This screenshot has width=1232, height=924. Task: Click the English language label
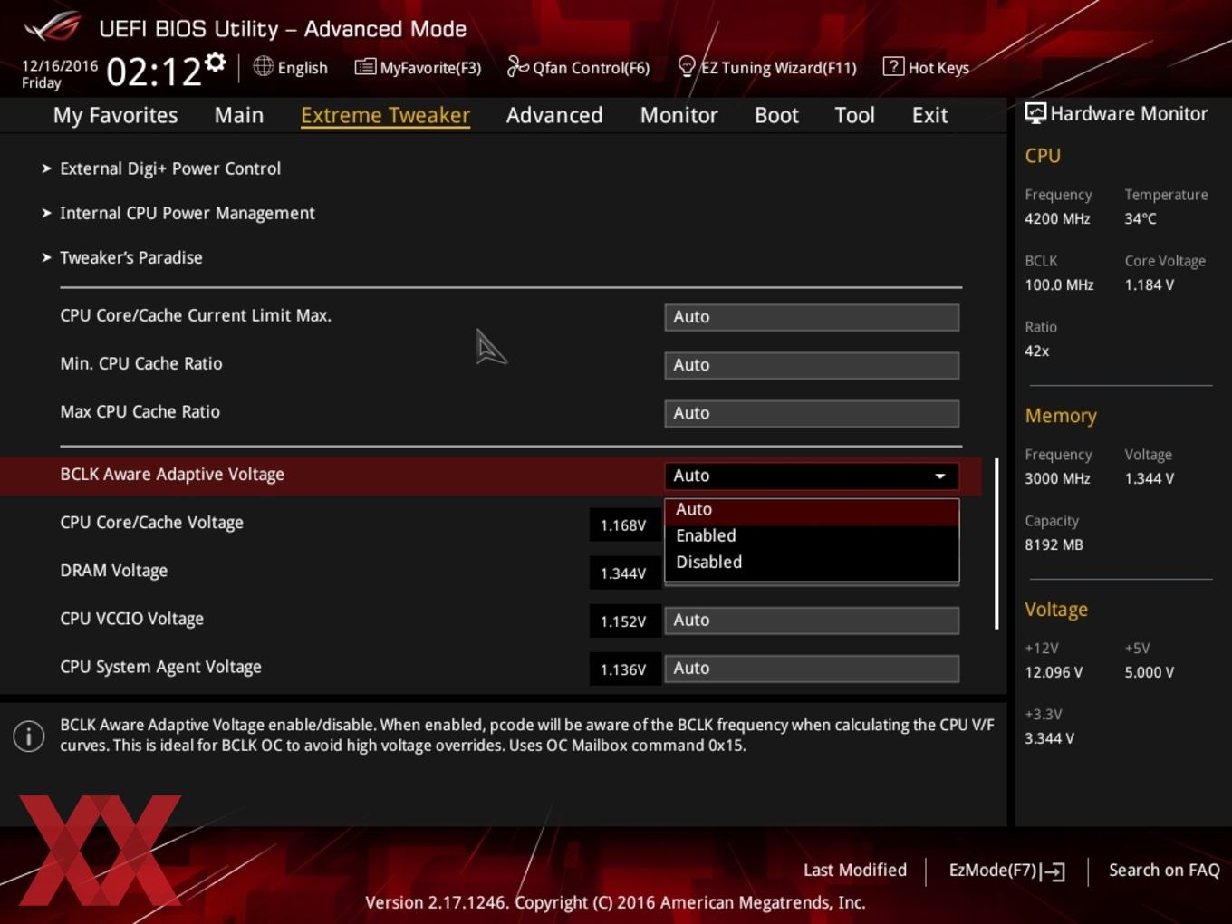(x=303, y=68)
